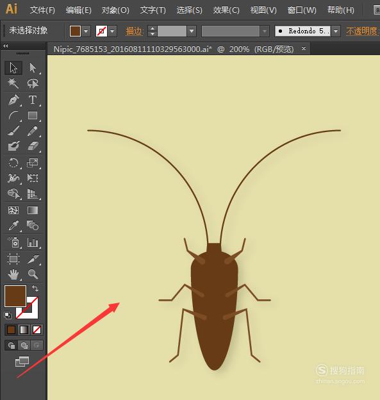Open the 效果(C) menu
380x400 pixels.
point(226,10)
